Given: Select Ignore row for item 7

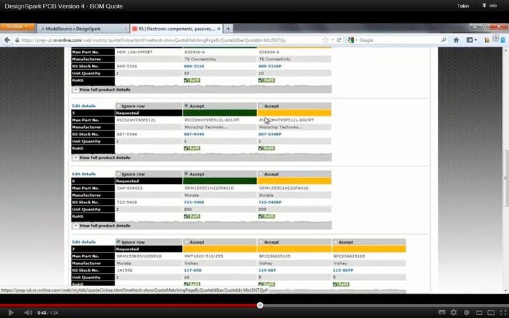Looking at the screenshot, I should 118,242.
